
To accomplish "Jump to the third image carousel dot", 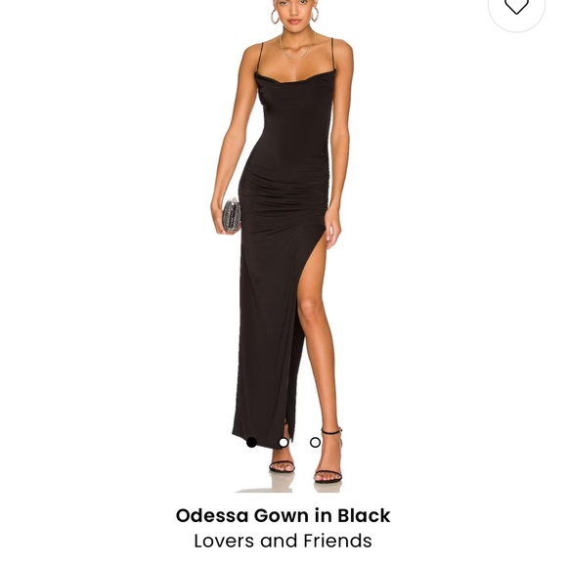I will pos(316,442).
